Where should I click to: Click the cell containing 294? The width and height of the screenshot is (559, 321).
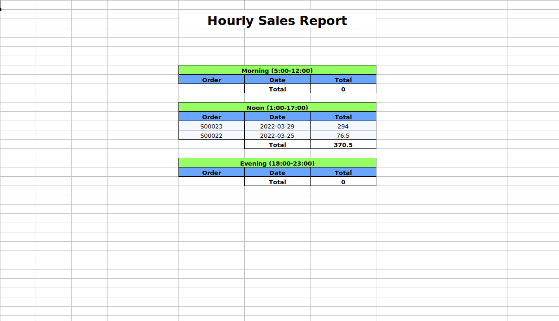343,126
